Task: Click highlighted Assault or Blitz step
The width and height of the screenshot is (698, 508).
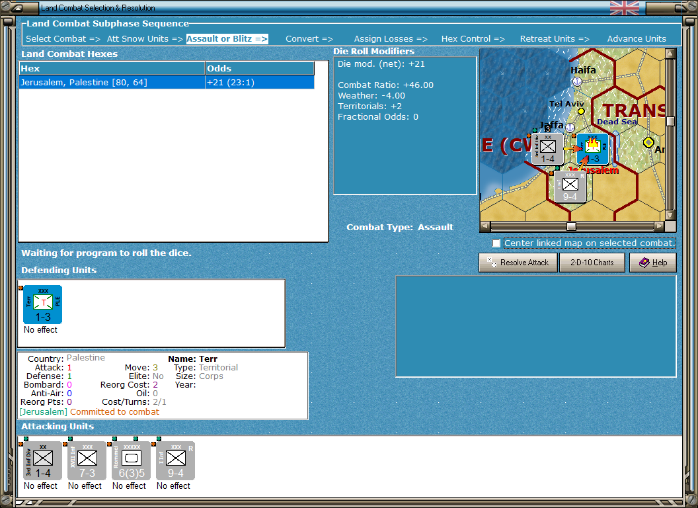Action: (x=227, y=39)
